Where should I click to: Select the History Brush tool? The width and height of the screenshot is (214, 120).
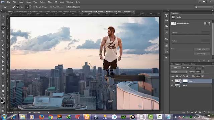point(3,53)
